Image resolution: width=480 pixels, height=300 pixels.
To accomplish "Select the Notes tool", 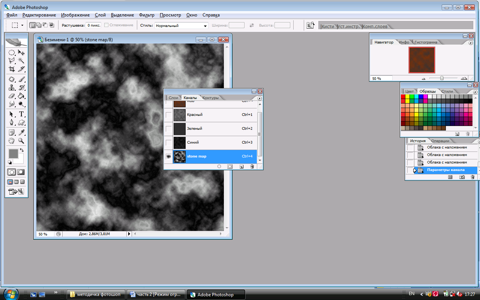I will pos(12,132).
